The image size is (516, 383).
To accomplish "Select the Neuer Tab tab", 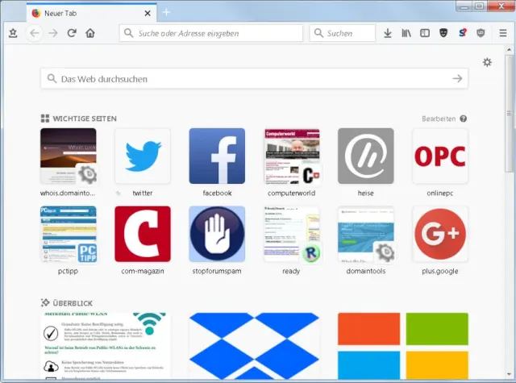I will coord(91,13).
